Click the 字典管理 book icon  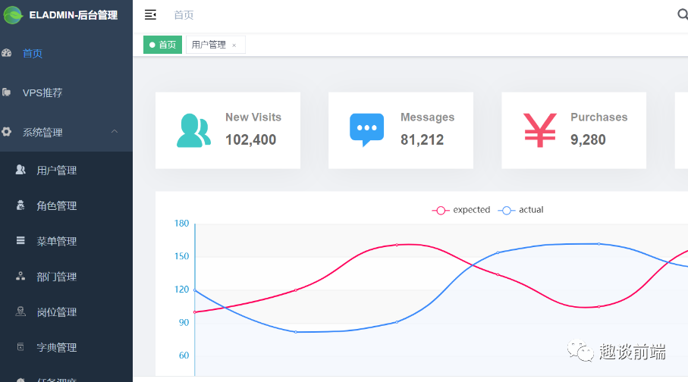coord(20,347)
